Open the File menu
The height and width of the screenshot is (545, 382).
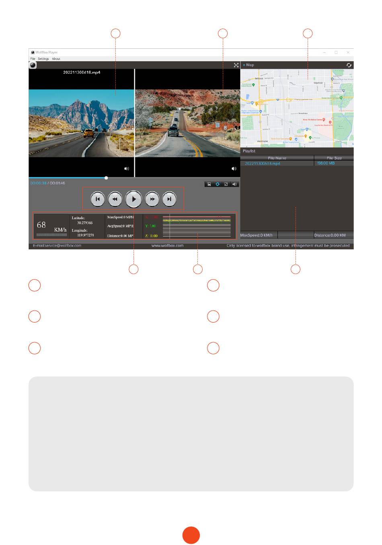[33, 59]
